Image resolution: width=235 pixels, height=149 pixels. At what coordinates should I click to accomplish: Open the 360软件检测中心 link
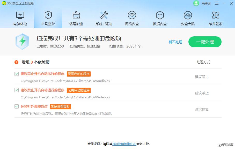124,144
